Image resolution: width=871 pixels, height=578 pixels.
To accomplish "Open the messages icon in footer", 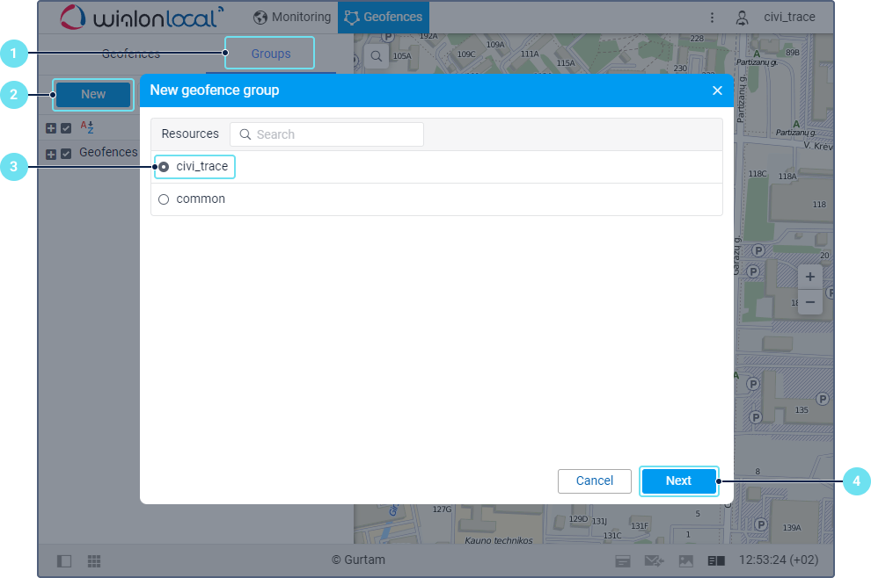I will pyautogui.click(x=654, y=561).
